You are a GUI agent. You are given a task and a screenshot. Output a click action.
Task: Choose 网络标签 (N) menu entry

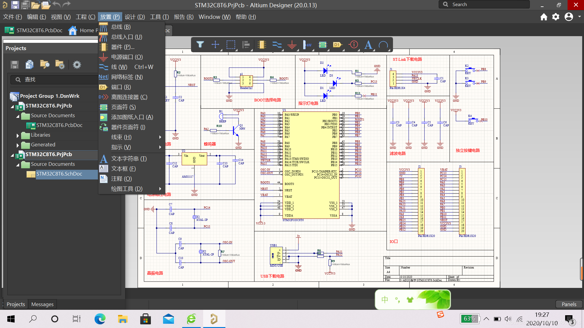(x=131, y=77)
